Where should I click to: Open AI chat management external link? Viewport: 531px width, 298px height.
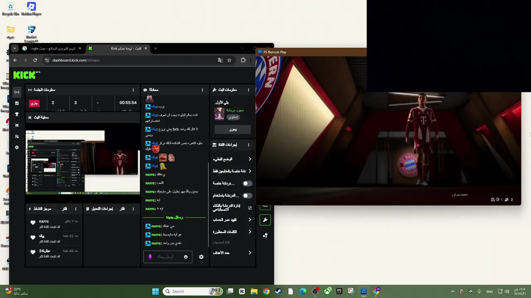(x=250, y=208)
